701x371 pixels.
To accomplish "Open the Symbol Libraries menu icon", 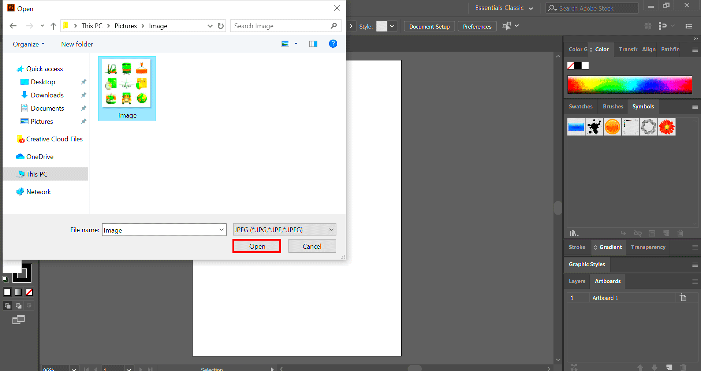I will click(x=574, y=233).
